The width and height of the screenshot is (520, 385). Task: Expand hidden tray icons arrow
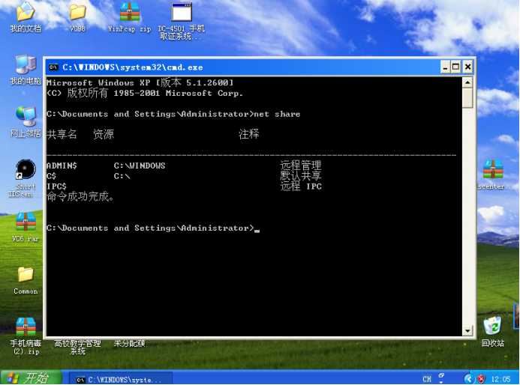468,379
